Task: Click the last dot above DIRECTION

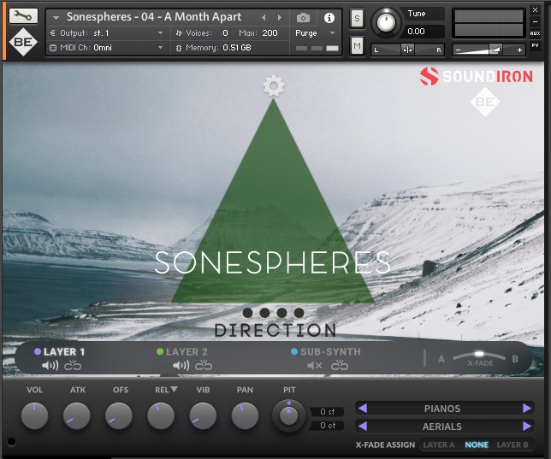Action: [x=299, y=313]
